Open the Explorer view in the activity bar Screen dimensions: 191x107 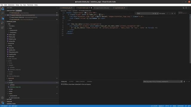tap(2, 9)
